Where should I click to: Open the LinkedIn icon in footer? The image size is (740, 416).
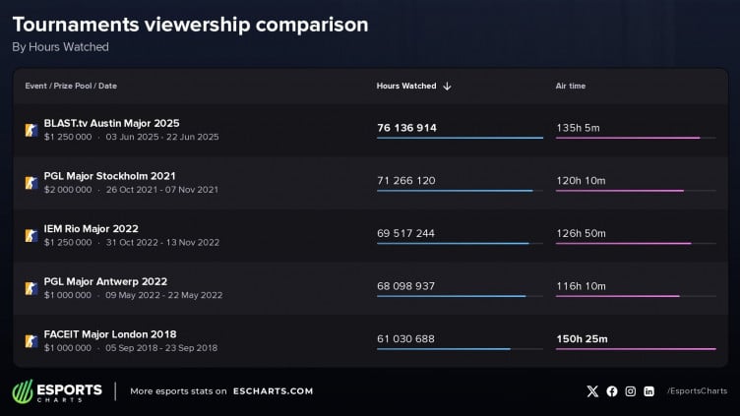click(x=648, y=391)
